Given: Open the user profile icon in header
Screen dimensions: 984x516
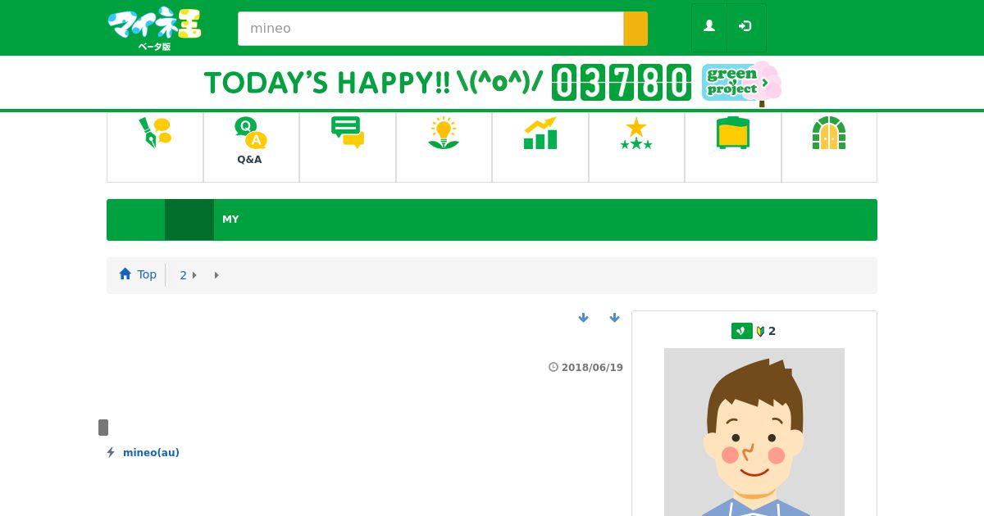Looking at the screenshot, I should (709, 27).
